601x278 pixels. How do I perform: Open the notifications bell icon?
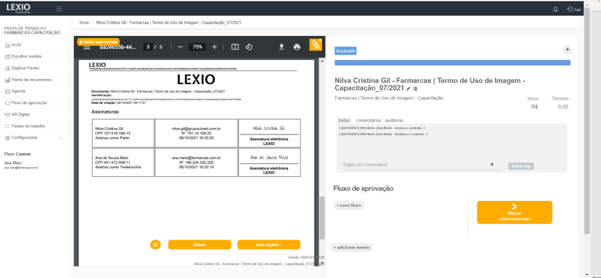tap(555, 9)
